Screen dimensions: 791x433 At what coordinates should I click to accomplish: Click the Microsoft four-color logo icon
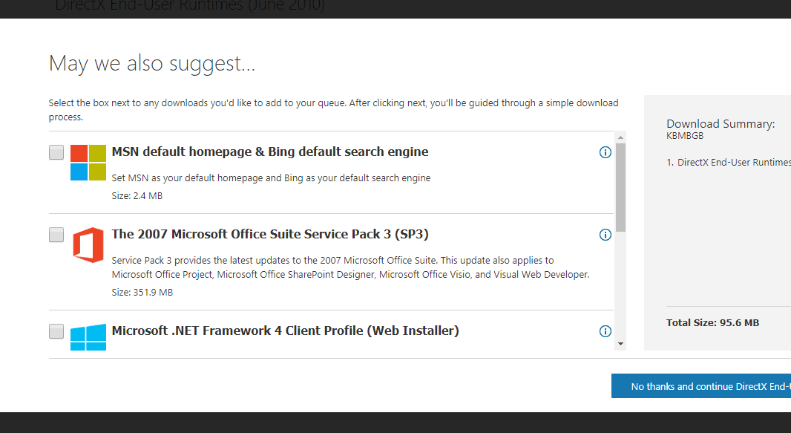pos(88,163)
